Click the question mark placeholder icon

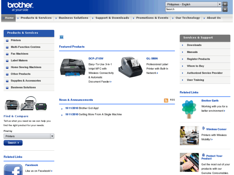61,37
